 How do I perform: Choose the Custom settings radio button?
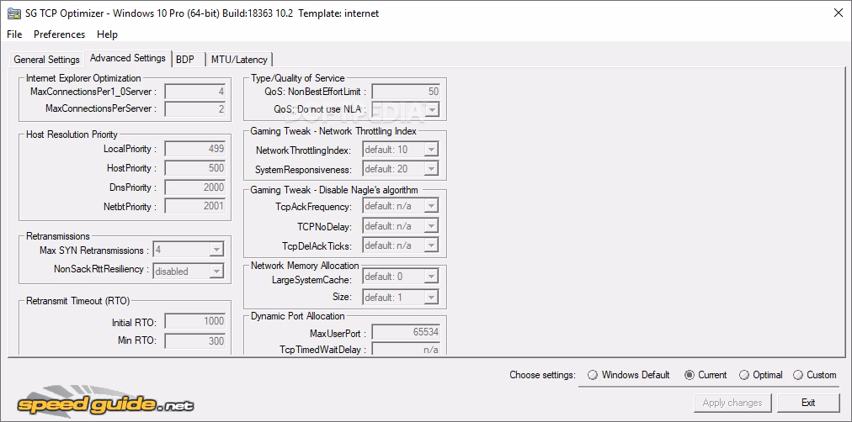(814, 375)
